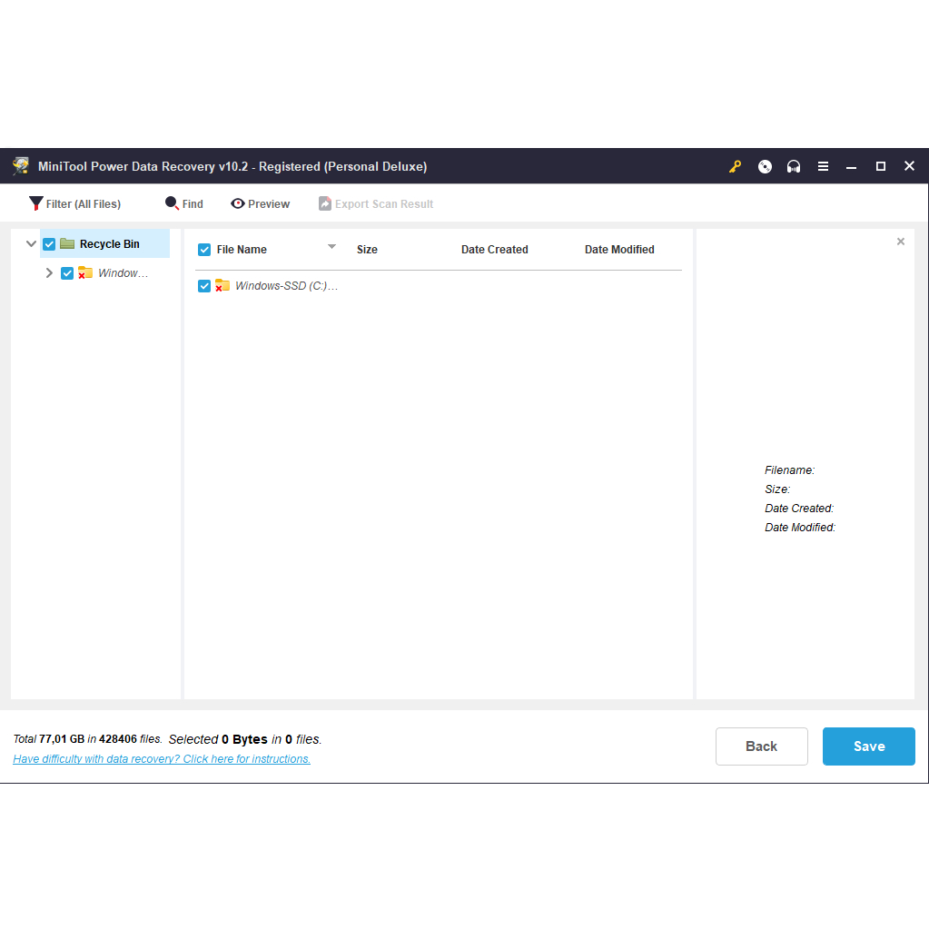Click the File Name sort arrow
This screenshot has width=929, height=929.
(x=331, y=246)
